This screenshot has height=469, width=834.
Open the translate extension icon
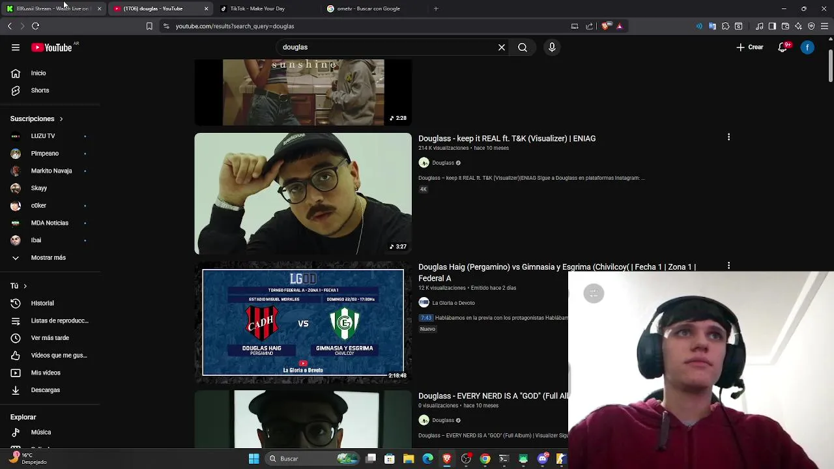point(712,26)
